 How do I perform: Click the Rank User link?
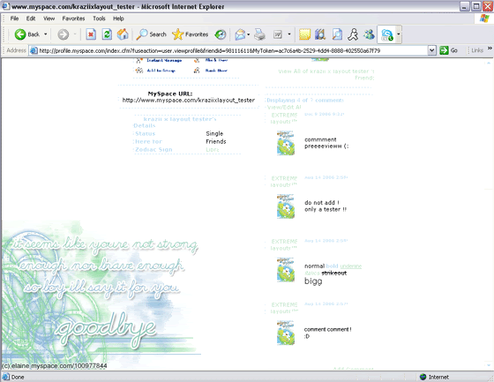[216, 71]
